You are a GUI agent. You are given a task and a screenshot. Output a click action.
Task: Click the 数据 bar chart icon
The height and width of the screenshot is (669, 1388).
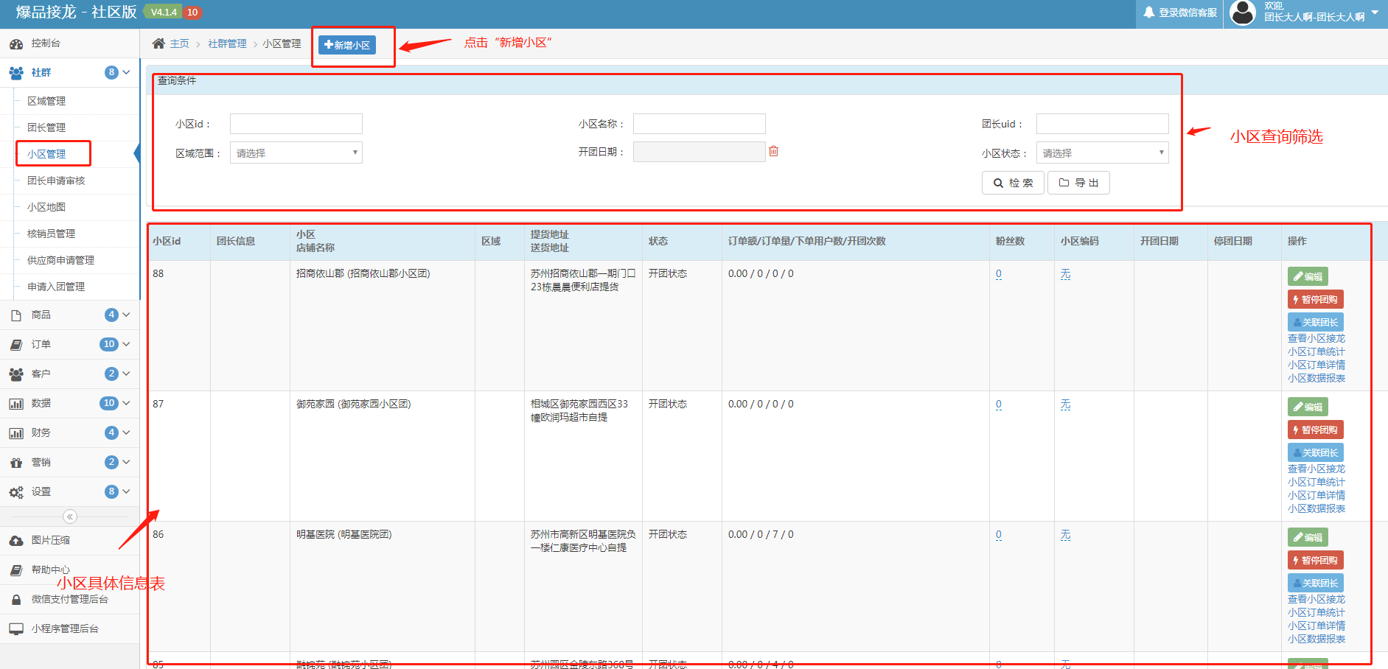[16, 404]
